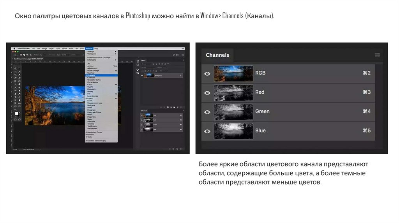The height and width of the screenshot is (223, 399).
Task: Toggle Blue channel visibility in large panel
Action: pyautogui.click(x=207, y=131)
